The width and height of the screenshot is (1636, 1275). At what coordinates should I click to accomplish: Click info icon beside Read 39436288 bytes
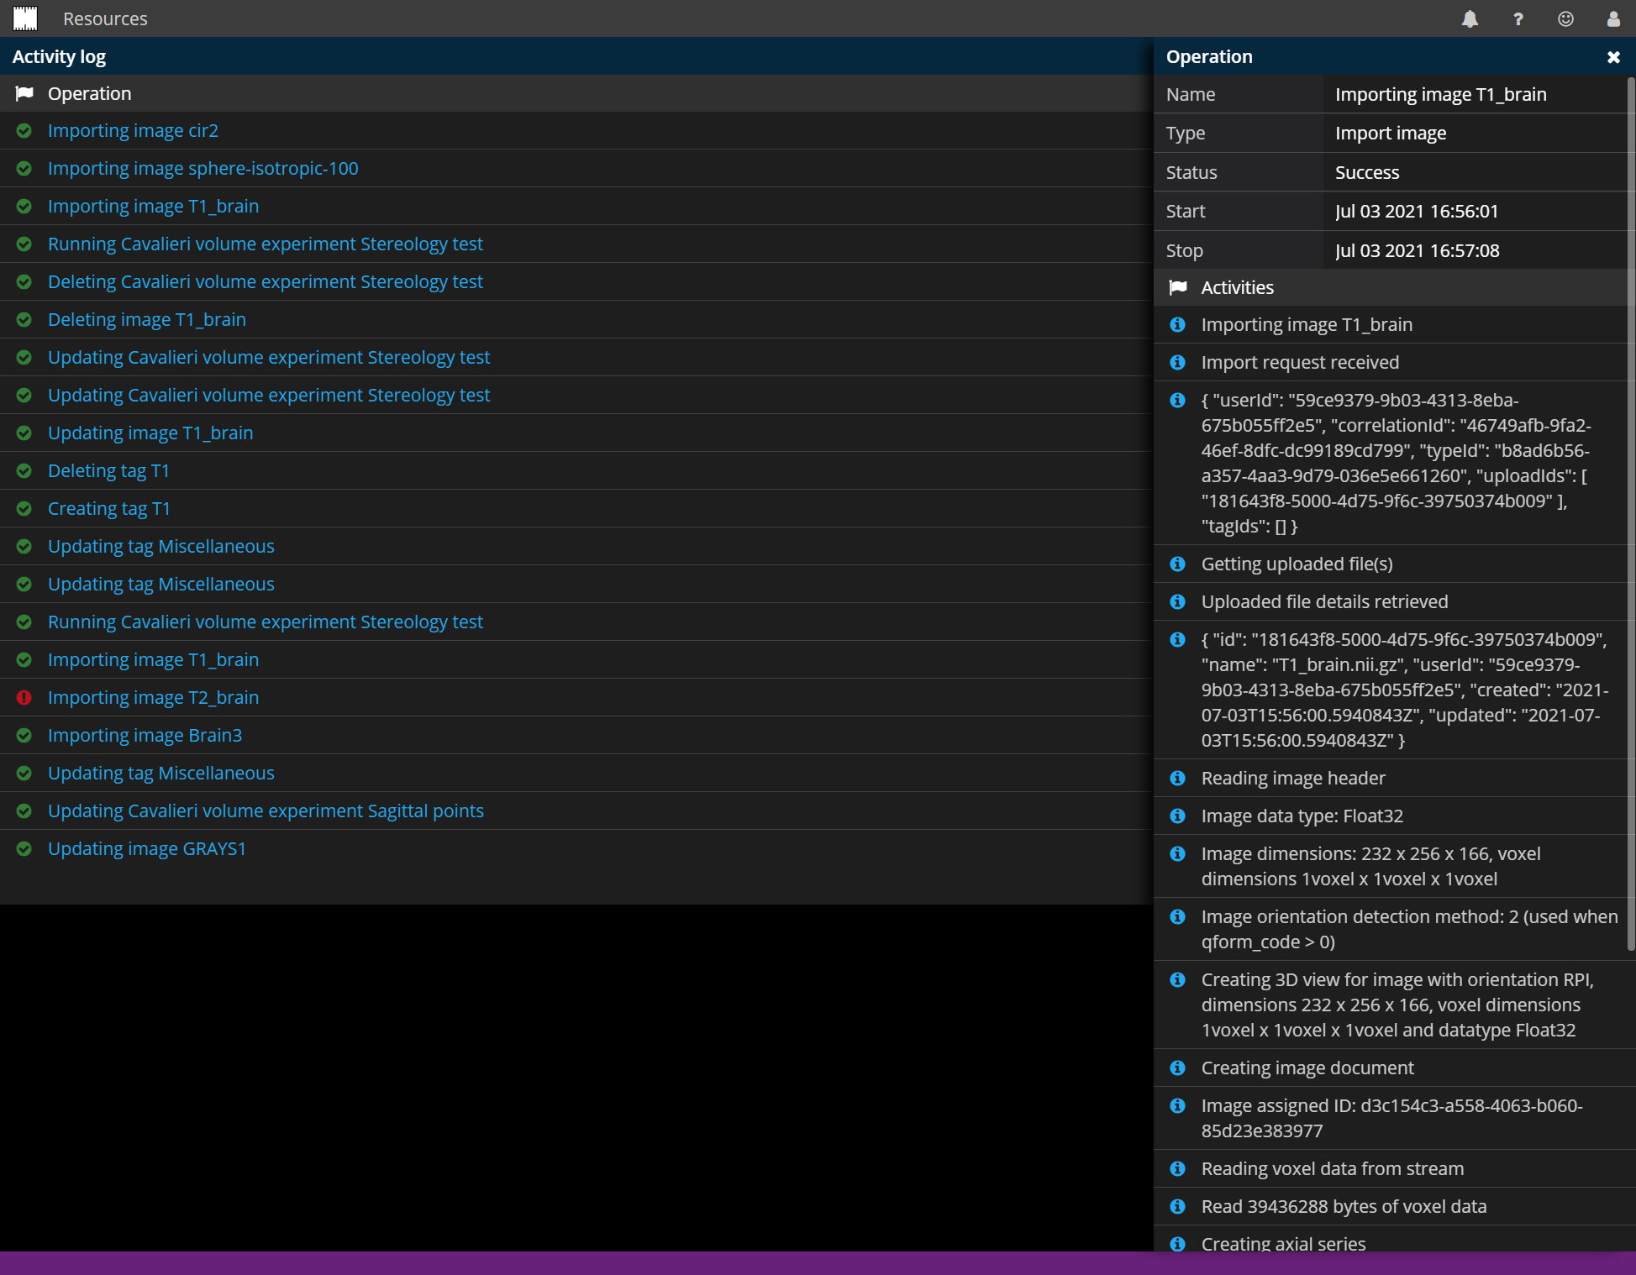[1178, 1206]
